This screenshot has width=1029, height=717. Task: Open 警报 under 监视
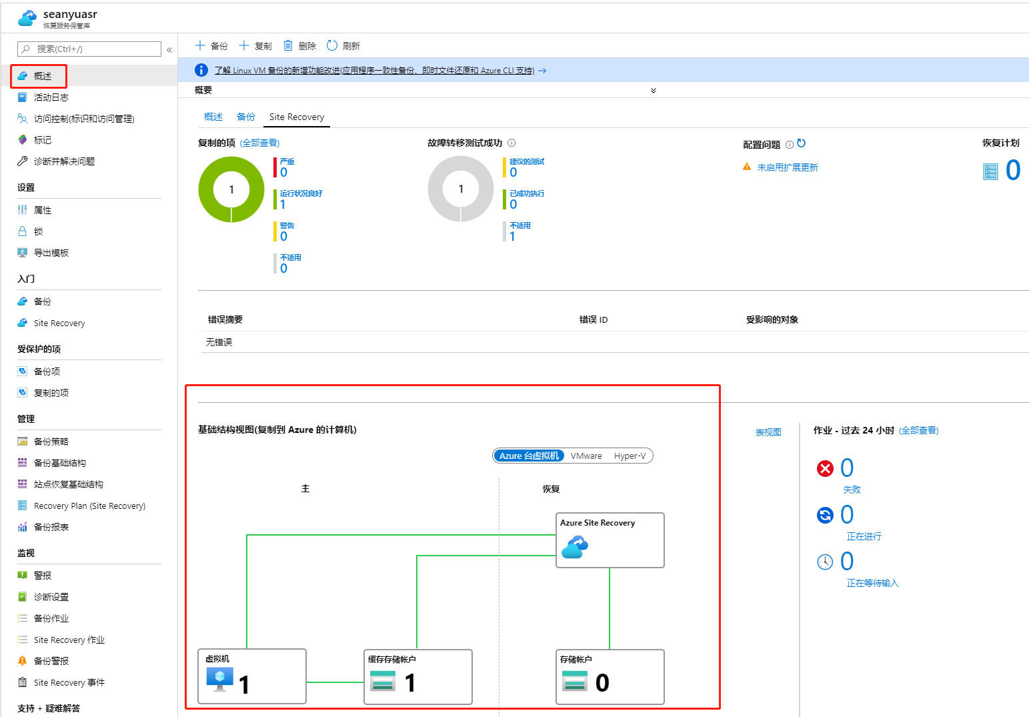42,576
